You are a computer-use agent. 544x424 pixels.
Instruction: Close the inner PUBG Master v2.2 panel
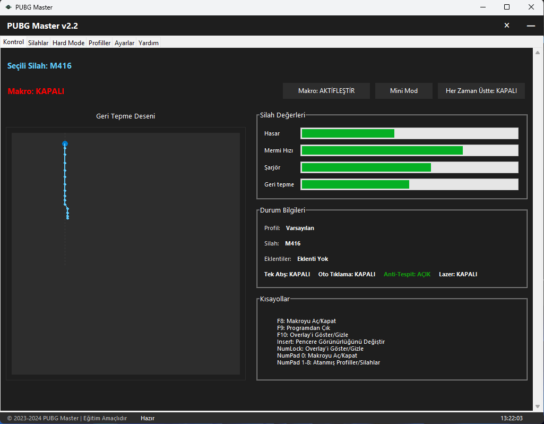[506, 26]
